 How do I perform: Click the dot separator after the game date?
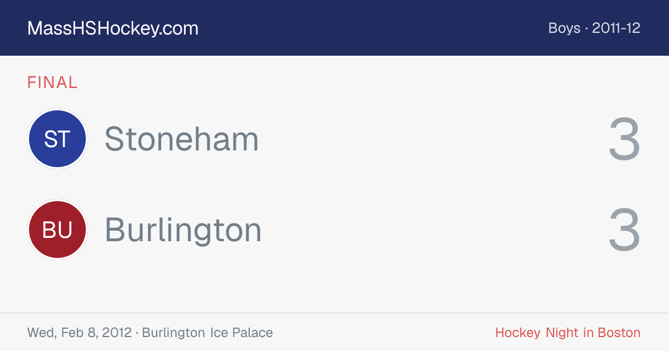click(137, 333)
